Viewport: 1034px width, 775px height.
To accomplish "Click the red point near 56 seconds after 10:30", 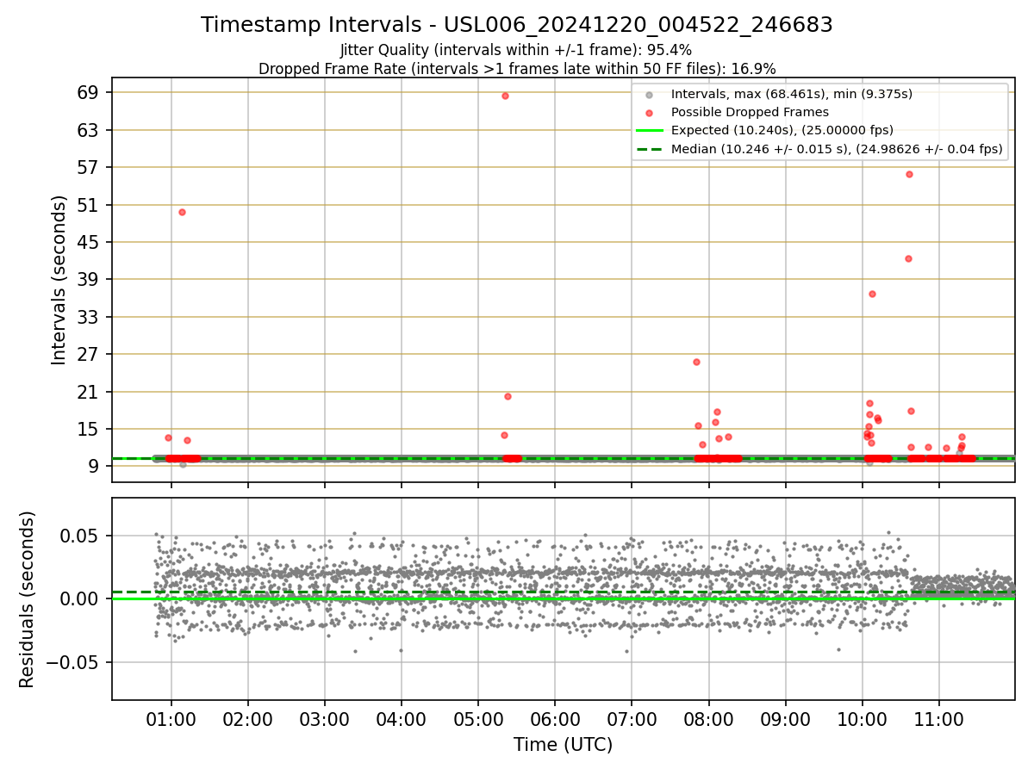I will pyautogui.click(x=909, y=174).
